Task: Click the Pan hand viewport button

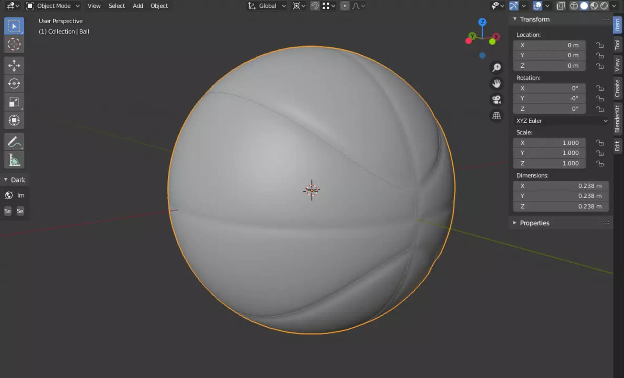Action: 496,84
